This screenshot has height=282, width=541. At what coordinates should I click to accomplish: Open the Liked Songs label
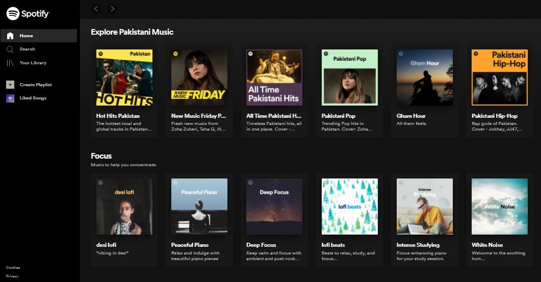coord(33,98)
